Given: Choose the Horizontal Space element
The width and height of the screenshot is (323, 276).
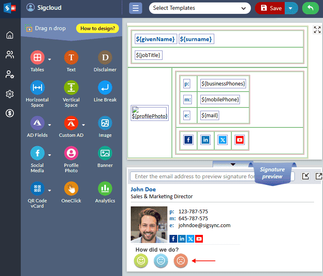Looking at the screenshot, I should click(37, 88).
